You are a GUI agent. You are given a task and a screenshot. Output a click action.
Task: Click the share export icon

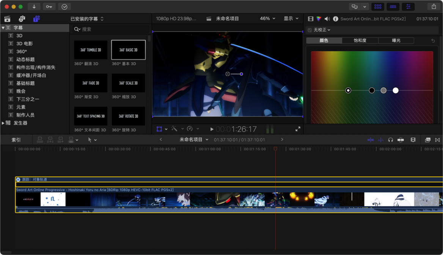coord(434,6)
